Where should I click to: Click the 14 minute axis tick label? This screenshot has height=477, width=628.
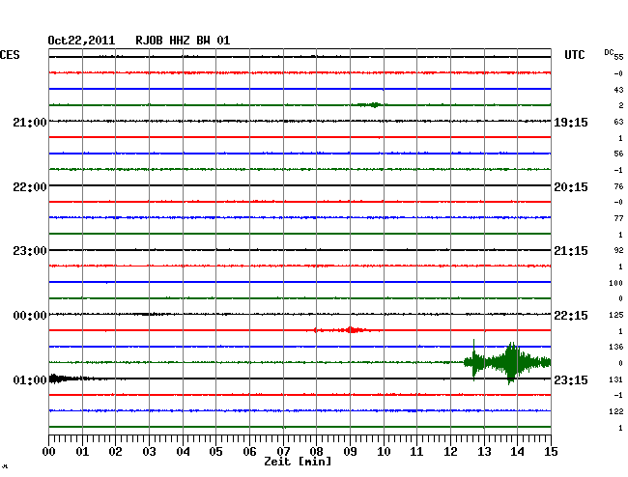517,452
